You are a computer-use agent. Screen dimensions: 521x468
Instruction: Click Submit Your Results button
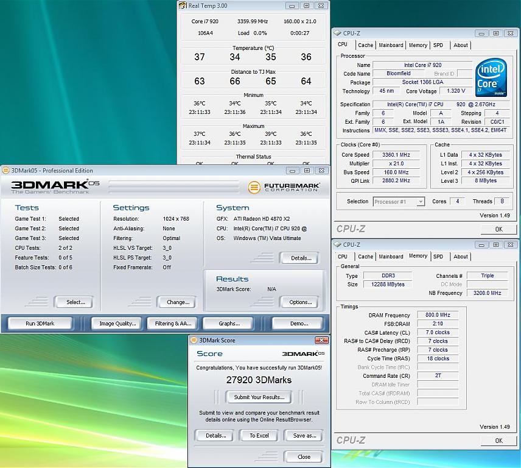coord(259,397)
